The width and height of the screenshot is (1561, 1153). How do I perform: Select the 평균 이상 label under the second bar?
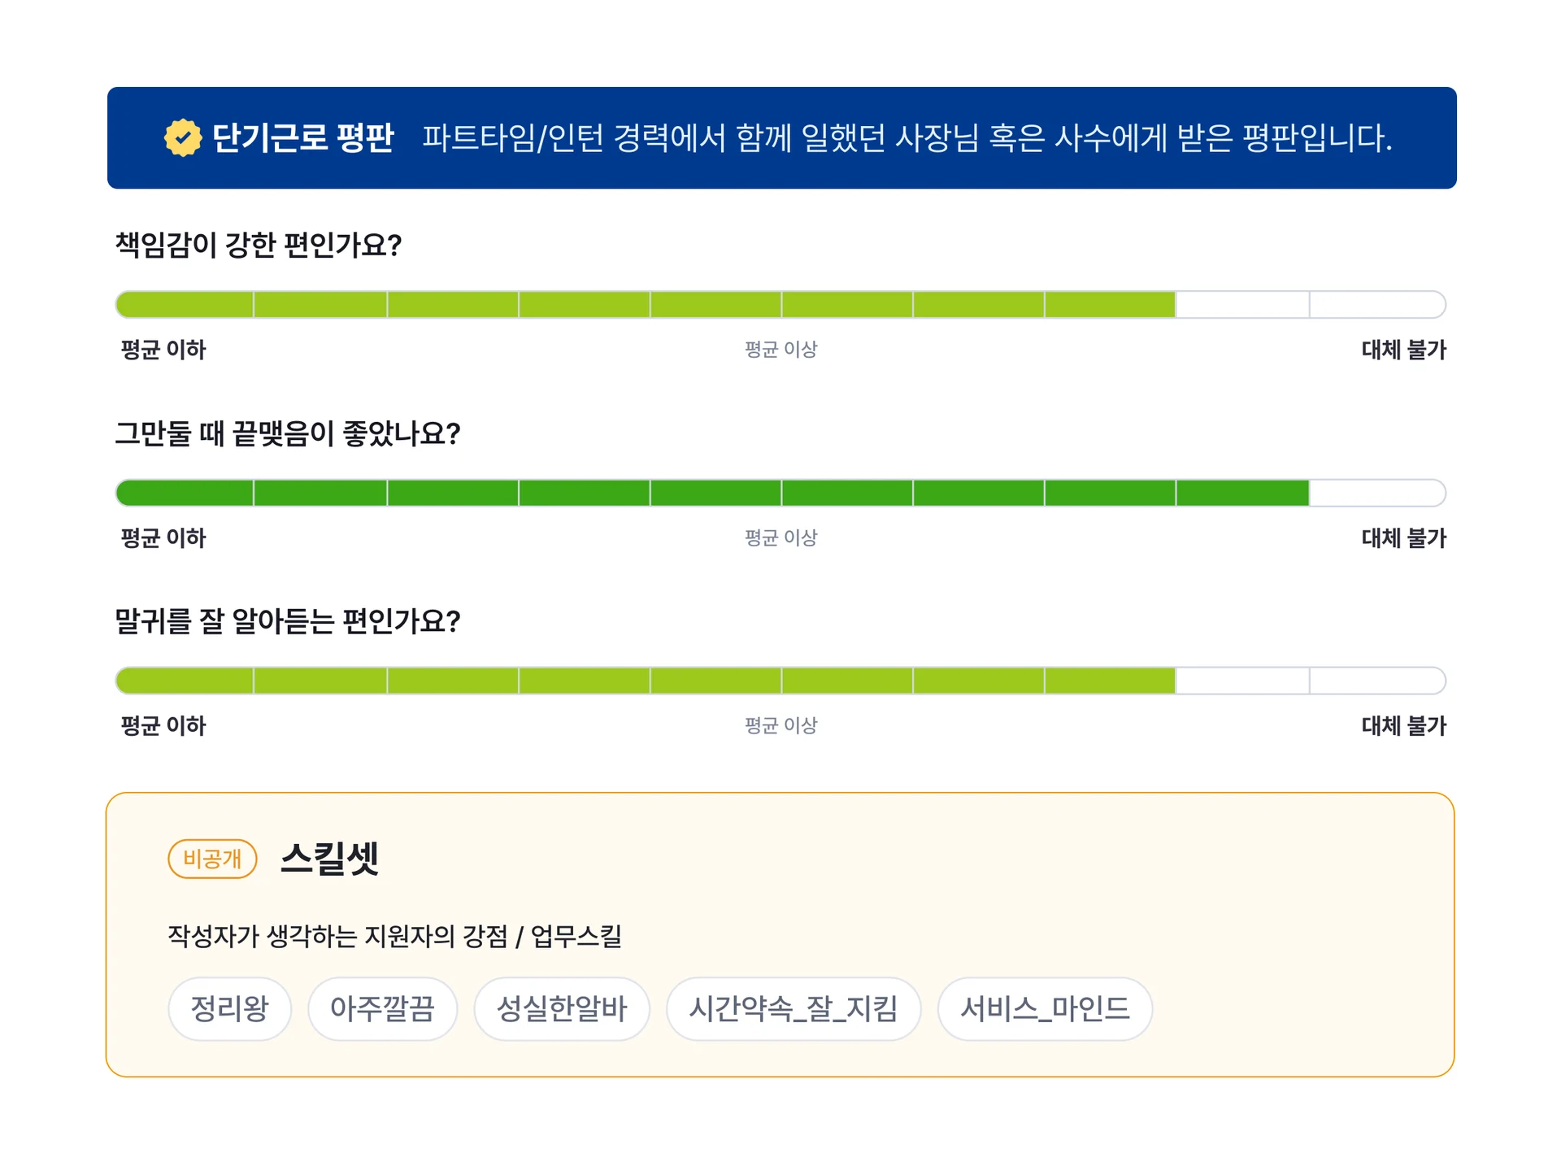point(780,537)
